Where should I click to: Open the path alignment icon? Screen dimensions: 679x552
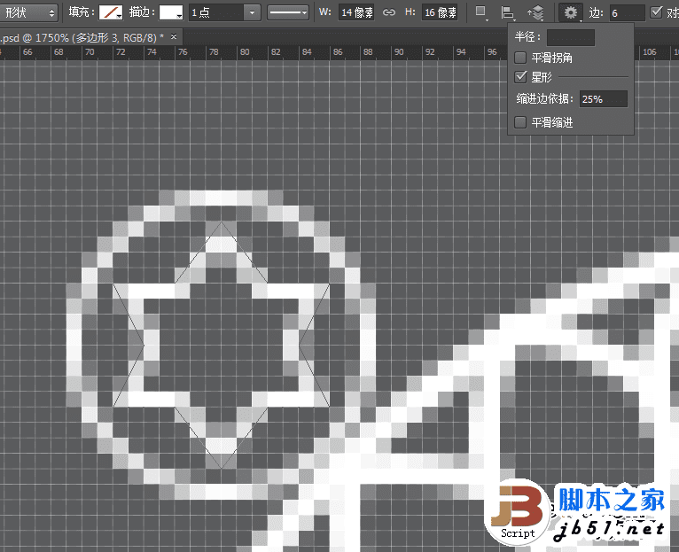coord(508,12)
